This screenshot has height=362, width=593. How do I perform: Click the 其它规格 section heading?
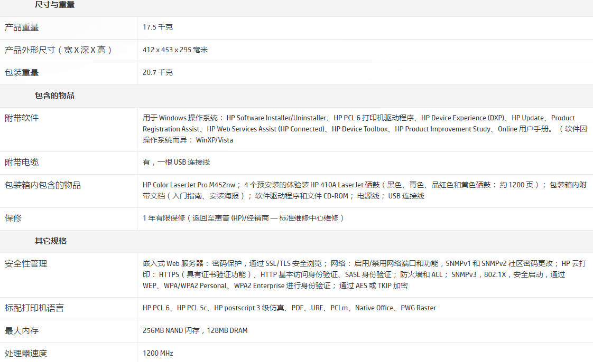coord(51,241)
